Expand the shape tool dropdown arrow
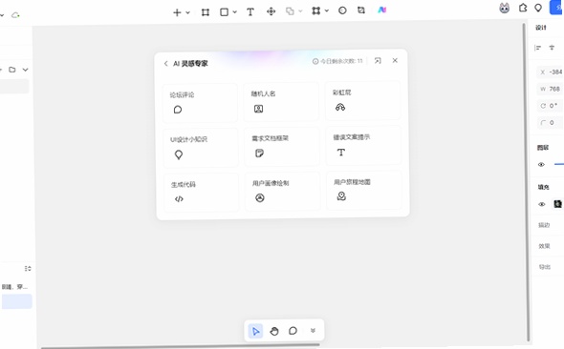 234,11
